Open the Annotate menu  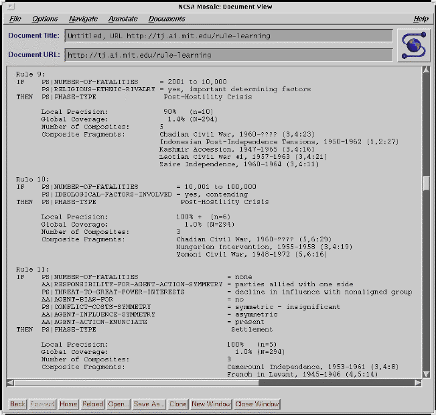coord(123,19)
